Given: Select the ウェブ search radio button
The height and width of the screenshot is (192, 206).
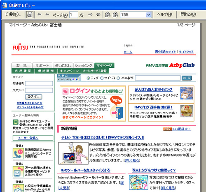Looking at the screenshot, I should click(x=88, y=78).
